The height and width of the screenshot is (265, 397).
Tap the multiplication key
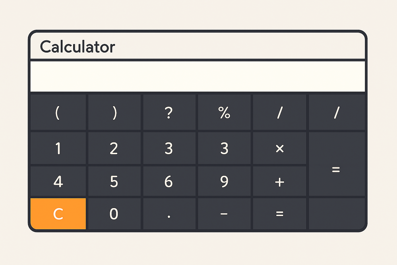[280, 148]
